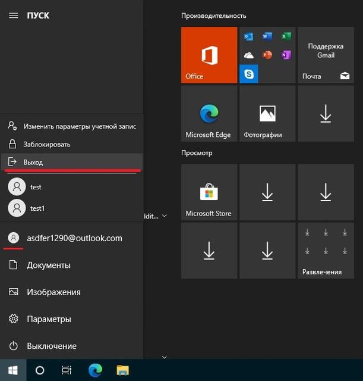Viewport: 363px width, 381px height.
Task: Click the download tile below Microsoft Store
Action: click(x=209, y=251)
